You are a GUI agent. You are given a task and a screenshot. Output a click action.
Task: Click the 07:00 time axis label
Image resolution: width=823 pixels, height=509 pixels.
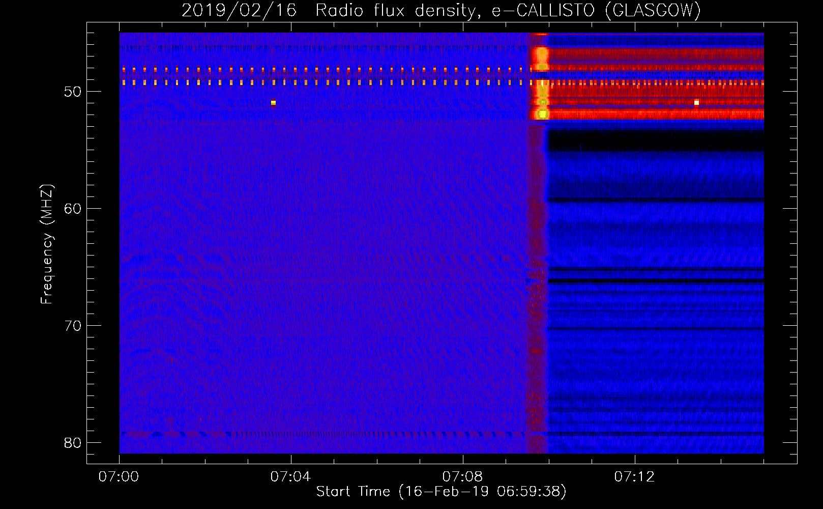[119, 477]
